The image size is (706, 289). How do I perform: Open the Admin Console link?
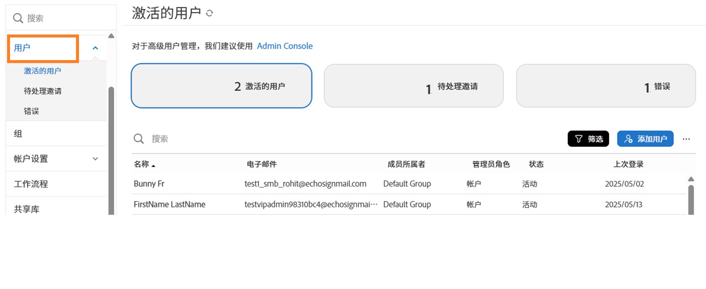(285, 46)
